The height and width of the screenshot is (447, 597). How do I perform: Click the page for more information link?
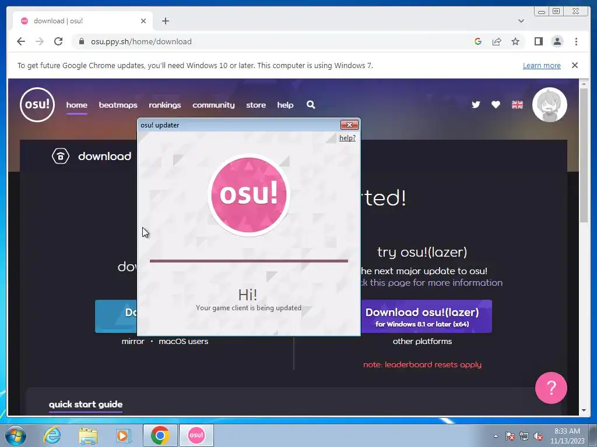[431, 283]
